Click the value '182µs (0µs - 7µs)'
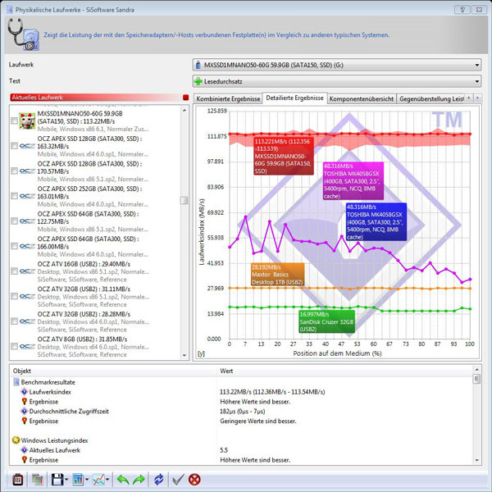Screen dimensions: 492x492 coord(242,412)
